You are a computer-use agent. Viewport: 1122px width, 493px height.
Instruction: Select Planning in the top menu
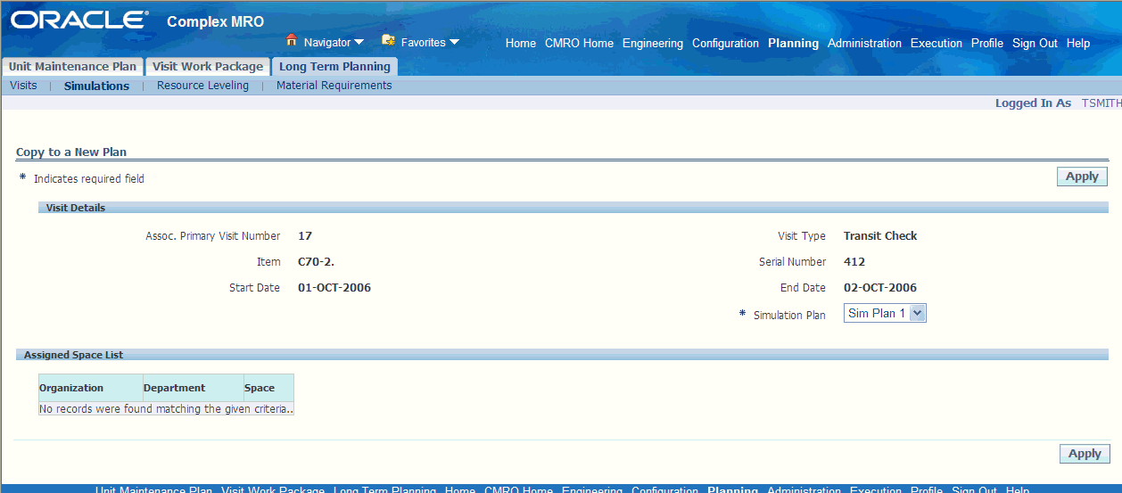[793, 43]
